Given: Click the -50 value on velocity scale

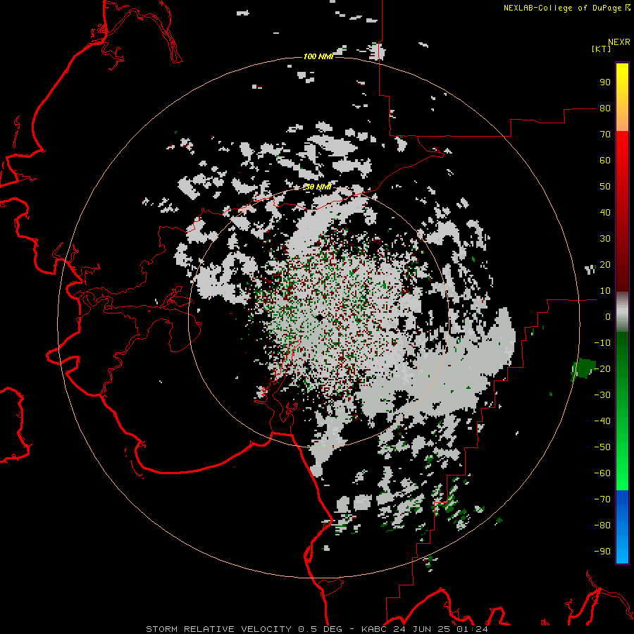Looking at the screenshot, I should click(602, 447).
